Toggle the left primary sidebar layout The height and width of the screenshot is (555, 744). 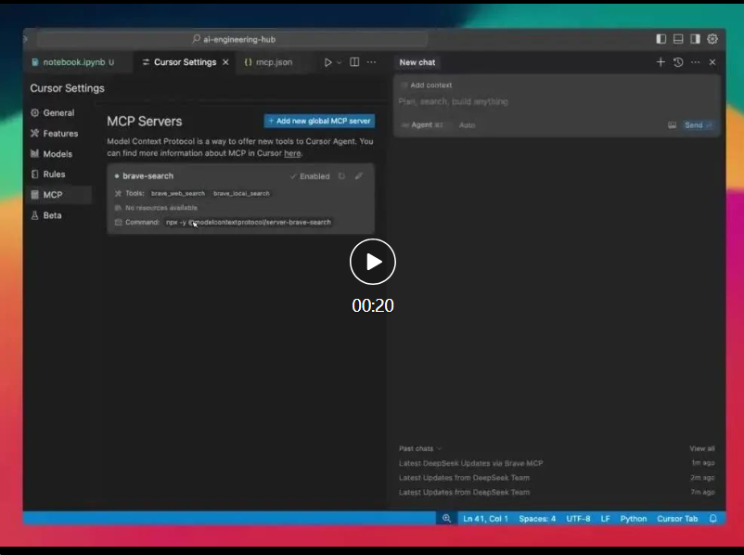point(661,39)
